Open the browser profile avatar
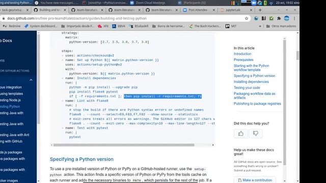Viewport: 326px width, 183px height. coord(287,18)
